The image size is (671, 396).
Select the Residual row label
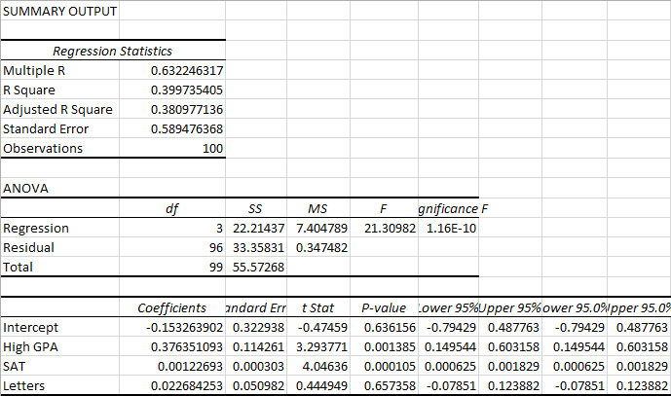tap(60, 247)
